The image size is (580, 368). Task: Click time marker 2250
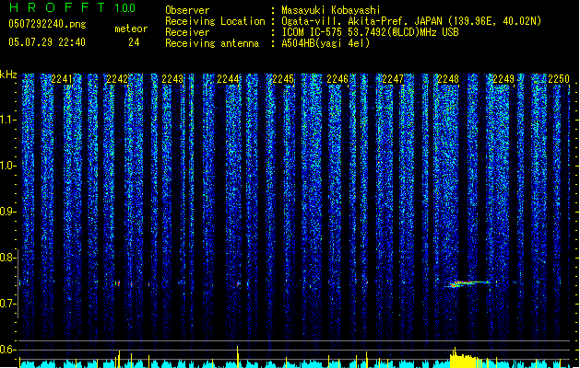point(559,79)
